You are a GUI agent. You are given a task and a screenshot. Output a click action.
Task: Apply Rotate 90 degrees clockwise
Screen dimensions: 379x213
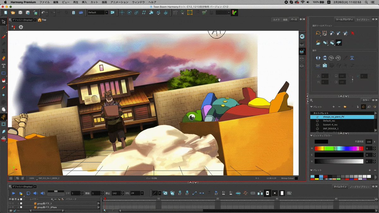pyautogui.click(x=331, y=57)
